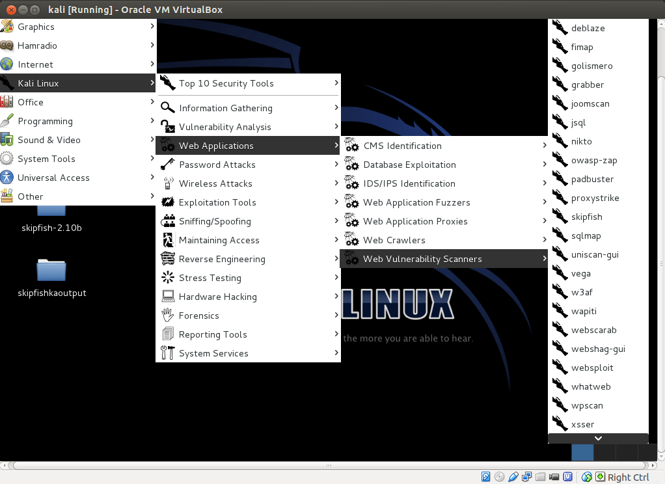Viewport: 665px width, 484px height.
Task: Click the dragon icon beside nikto
Action: tap(560, 141)
